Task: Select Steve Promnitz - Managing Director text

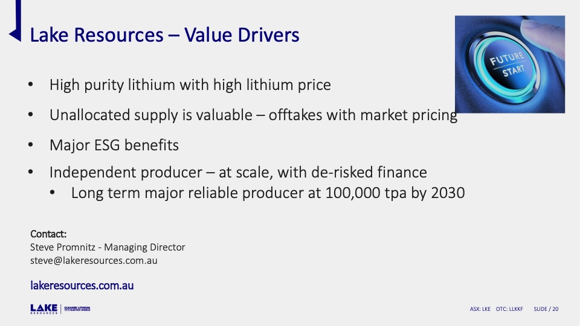Action: pyautogui.click(x=108, y=248)
